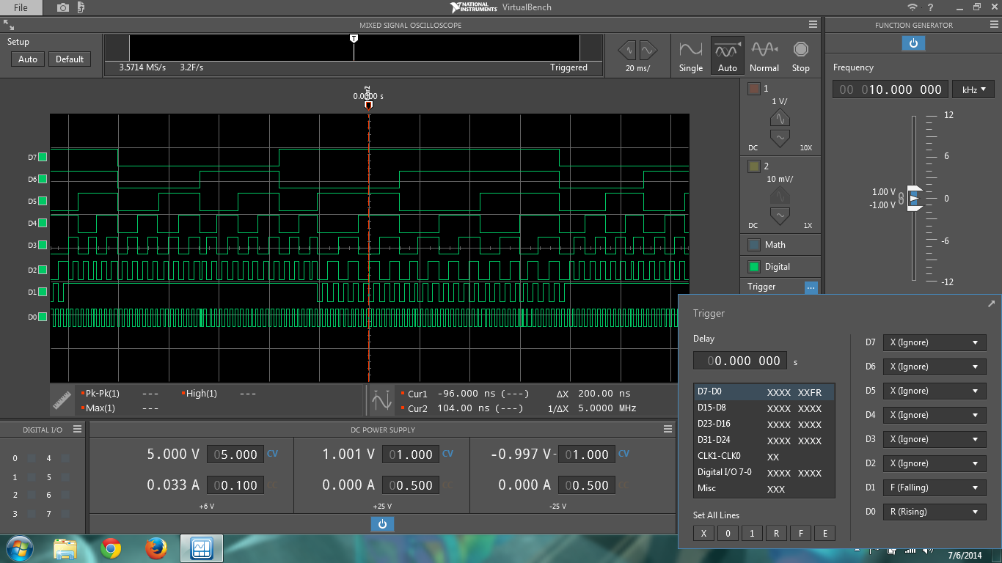1002x563 pixels.
Task: Click the measurements ruler icon
Action: click(65, 400)
